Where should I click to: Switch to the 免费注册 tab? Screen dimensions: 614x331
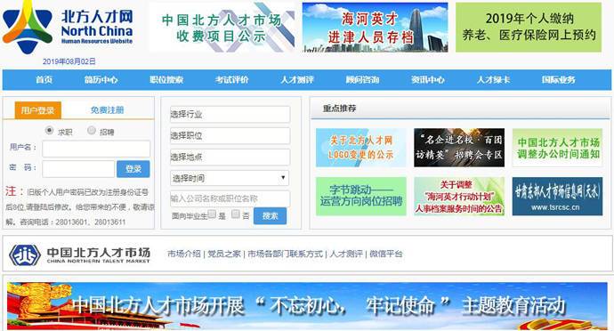click(108, 110)
